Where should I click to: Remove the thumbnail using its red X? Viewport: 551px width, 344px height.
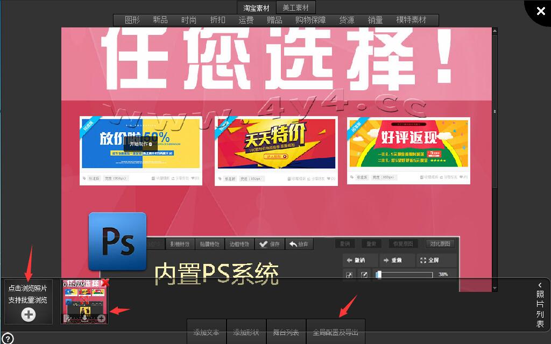105,283
